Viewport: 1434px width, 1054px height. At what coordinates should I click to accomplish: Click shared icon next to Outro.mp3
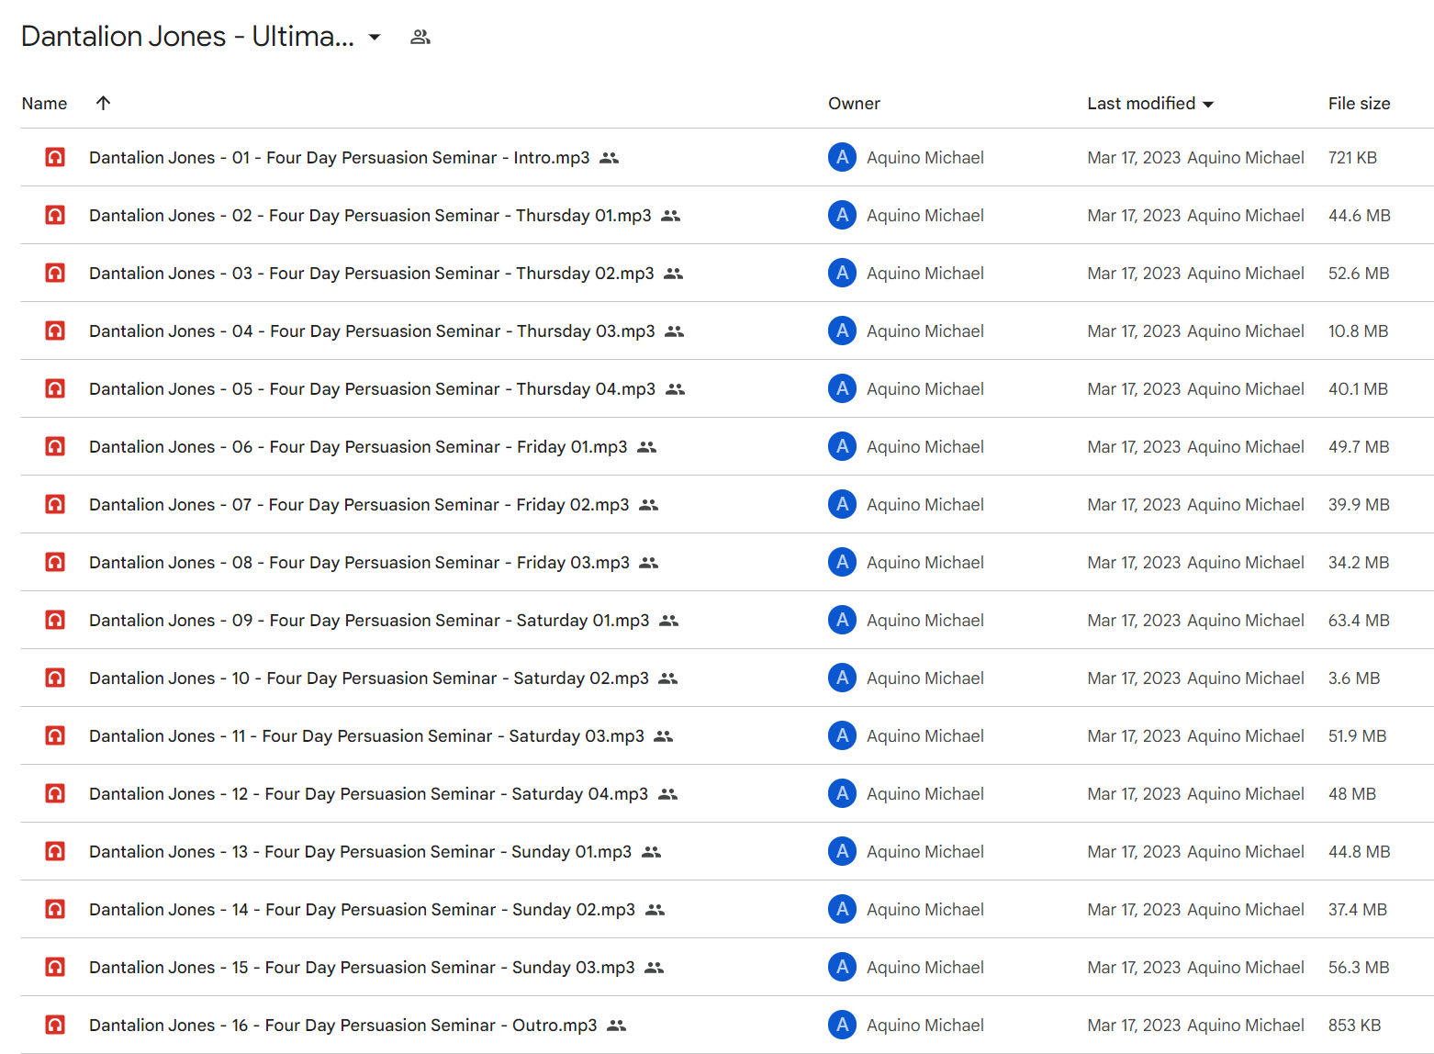click(616, 1026)
